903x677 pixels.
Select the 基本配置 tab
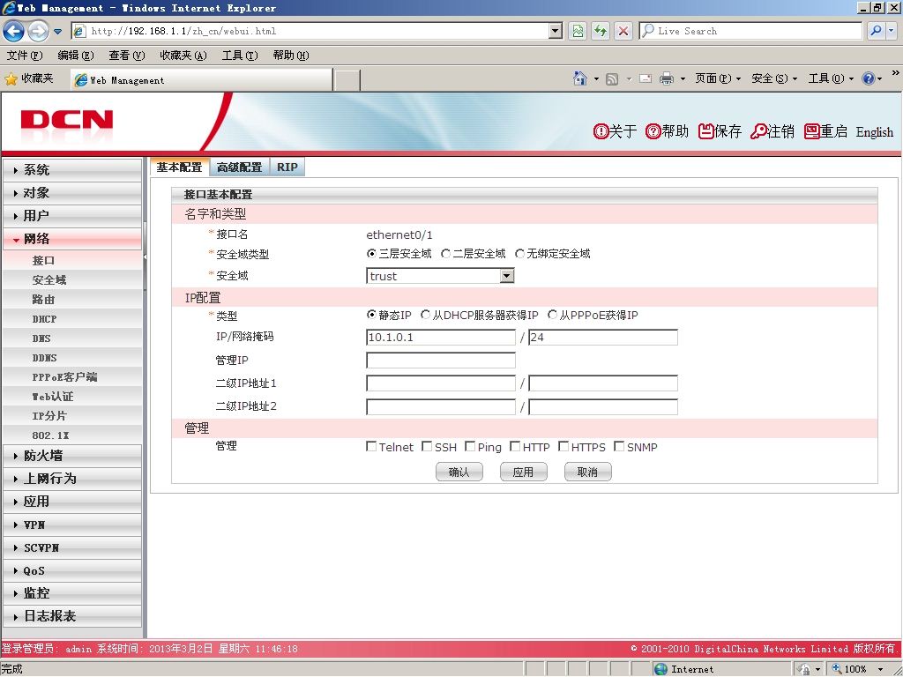180,167
